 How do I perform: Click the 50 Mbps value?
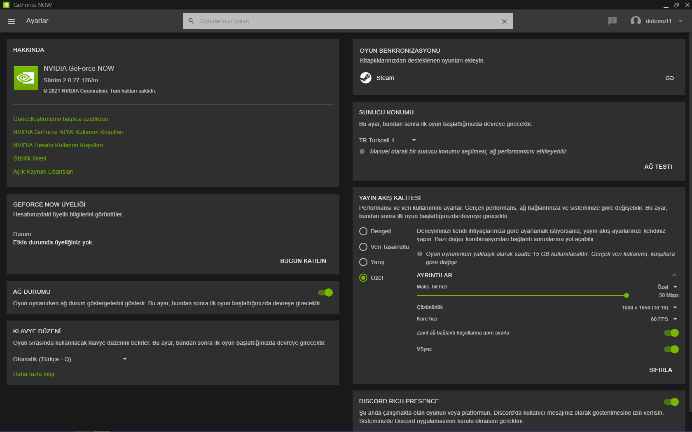click(x=669, y=295)
